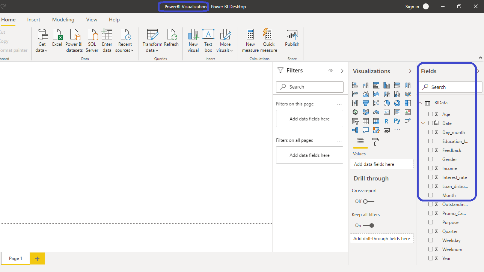The image size is (484, 272).
Task: Select the pie chart visualization
Action: 386,103
